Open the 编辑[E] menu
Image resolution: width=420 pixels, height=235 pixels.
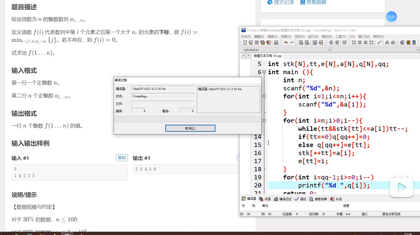coord(259,36)
